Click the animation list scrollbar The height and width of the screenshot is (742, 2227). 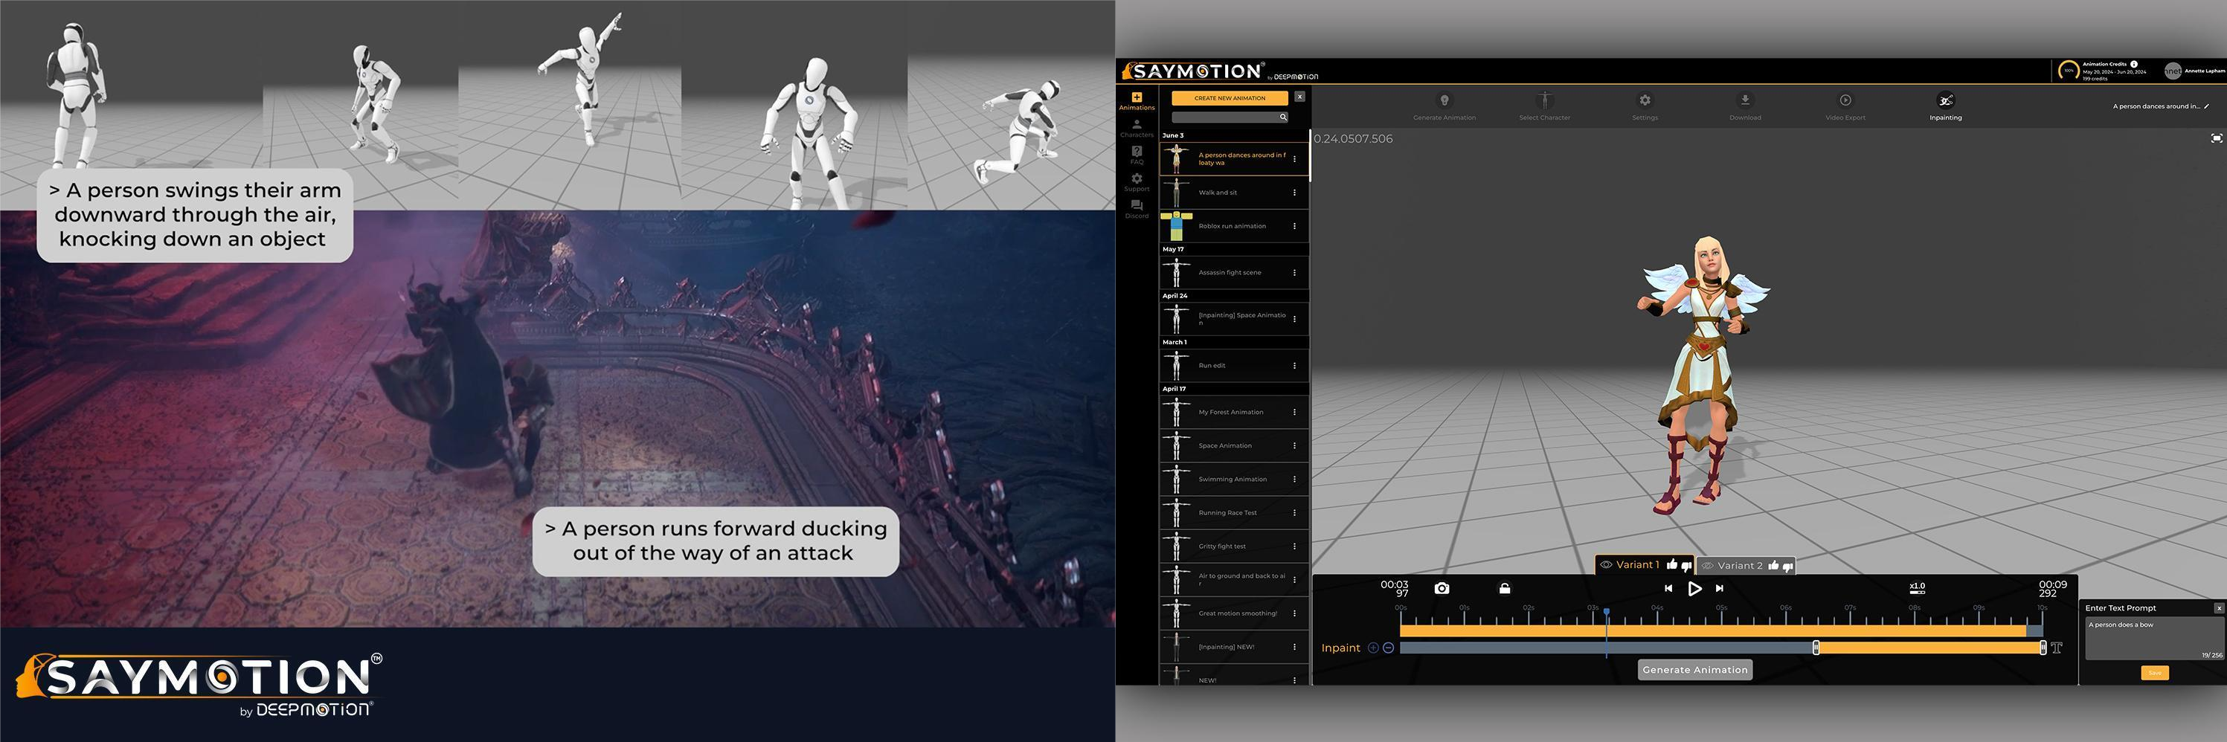pyautogui.click(x=1310, y=155)
